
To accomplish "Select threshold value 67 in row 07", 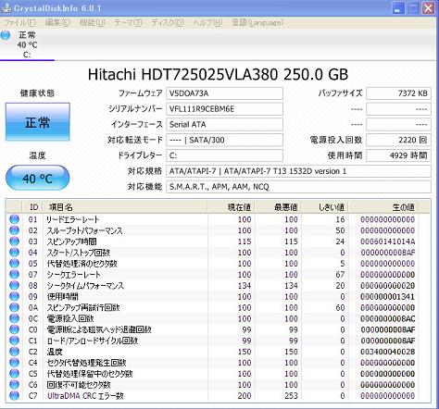I will pyautogui.click(x=340, y=275).
